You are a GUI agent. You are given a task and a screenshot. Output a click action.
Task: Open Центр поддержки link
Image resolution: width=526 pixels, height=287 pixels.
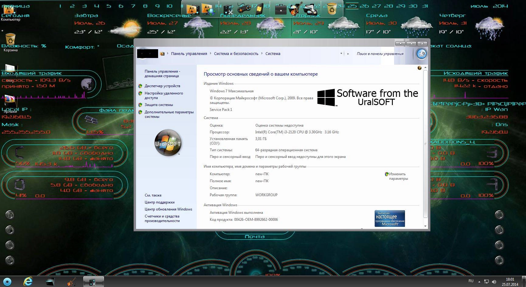click(160, 202)
